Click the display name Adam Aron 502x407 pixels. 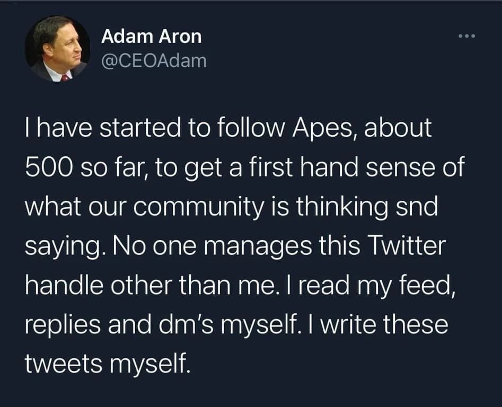[x=152, y=37]
